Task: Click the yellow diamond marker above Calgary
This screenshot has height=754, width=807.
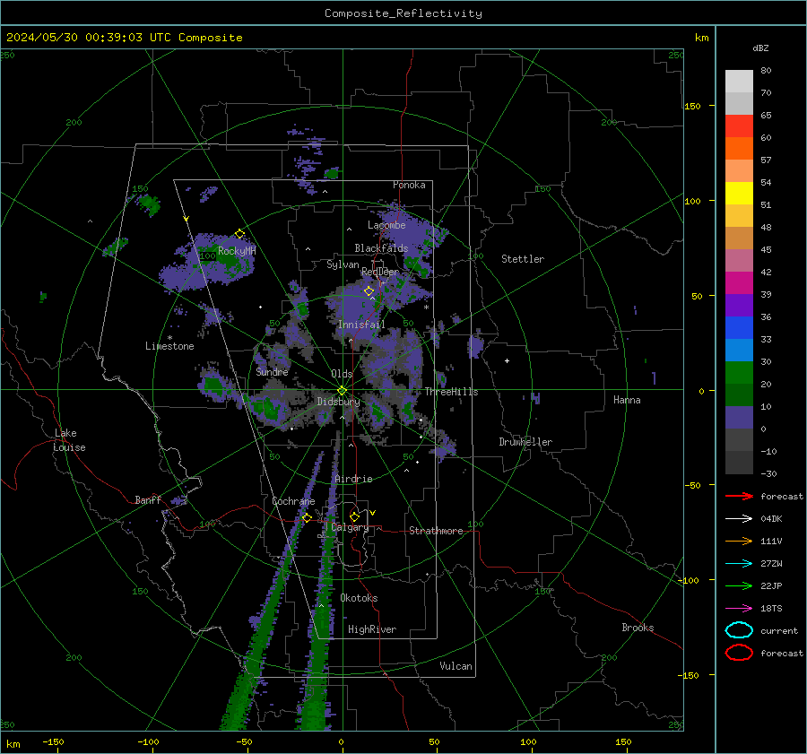Action: (x=354, y=516)
